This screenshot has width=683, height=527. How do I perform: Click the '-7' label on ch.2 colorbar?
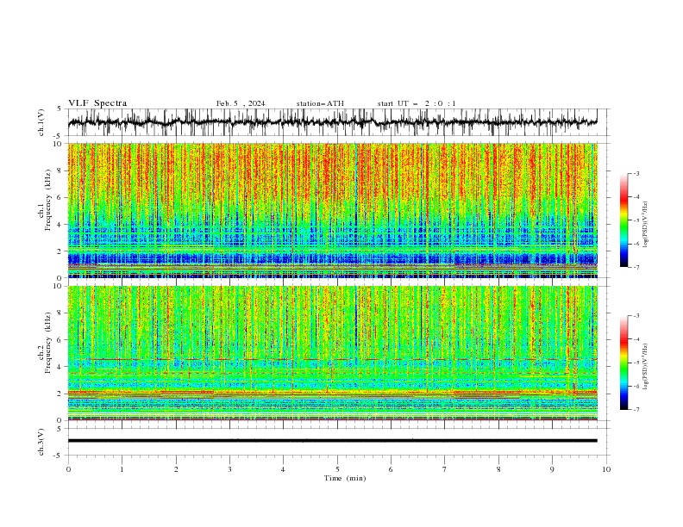(x=636, y=409)
